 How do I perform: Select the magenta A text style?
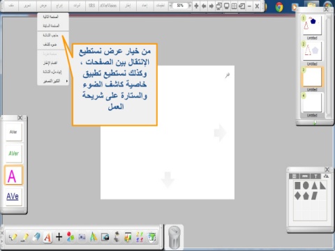(x=13, y=175)
